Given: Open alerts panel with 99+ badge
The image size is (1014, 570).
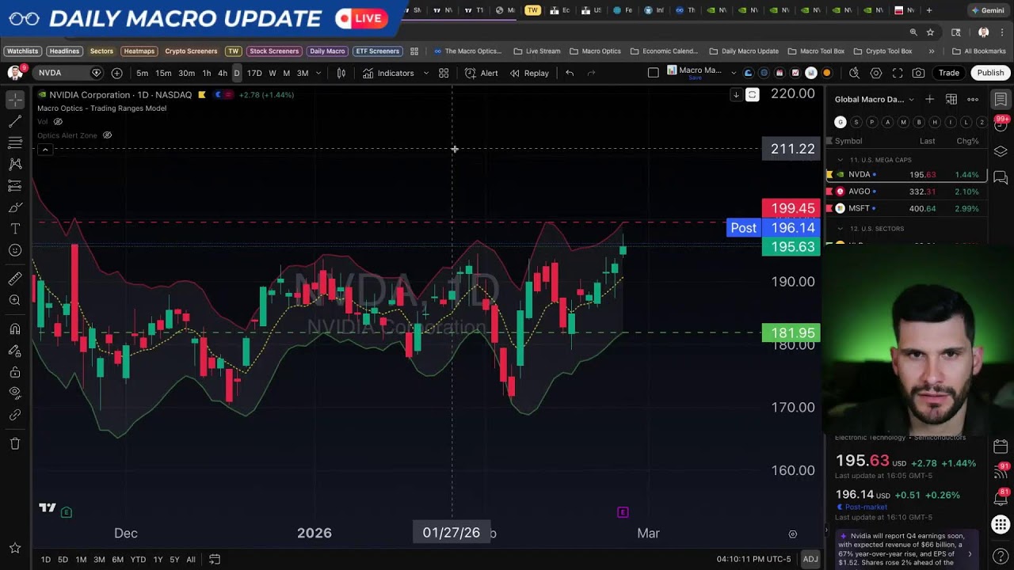Looking at the screenshot, I should [x=1001, y=124].
